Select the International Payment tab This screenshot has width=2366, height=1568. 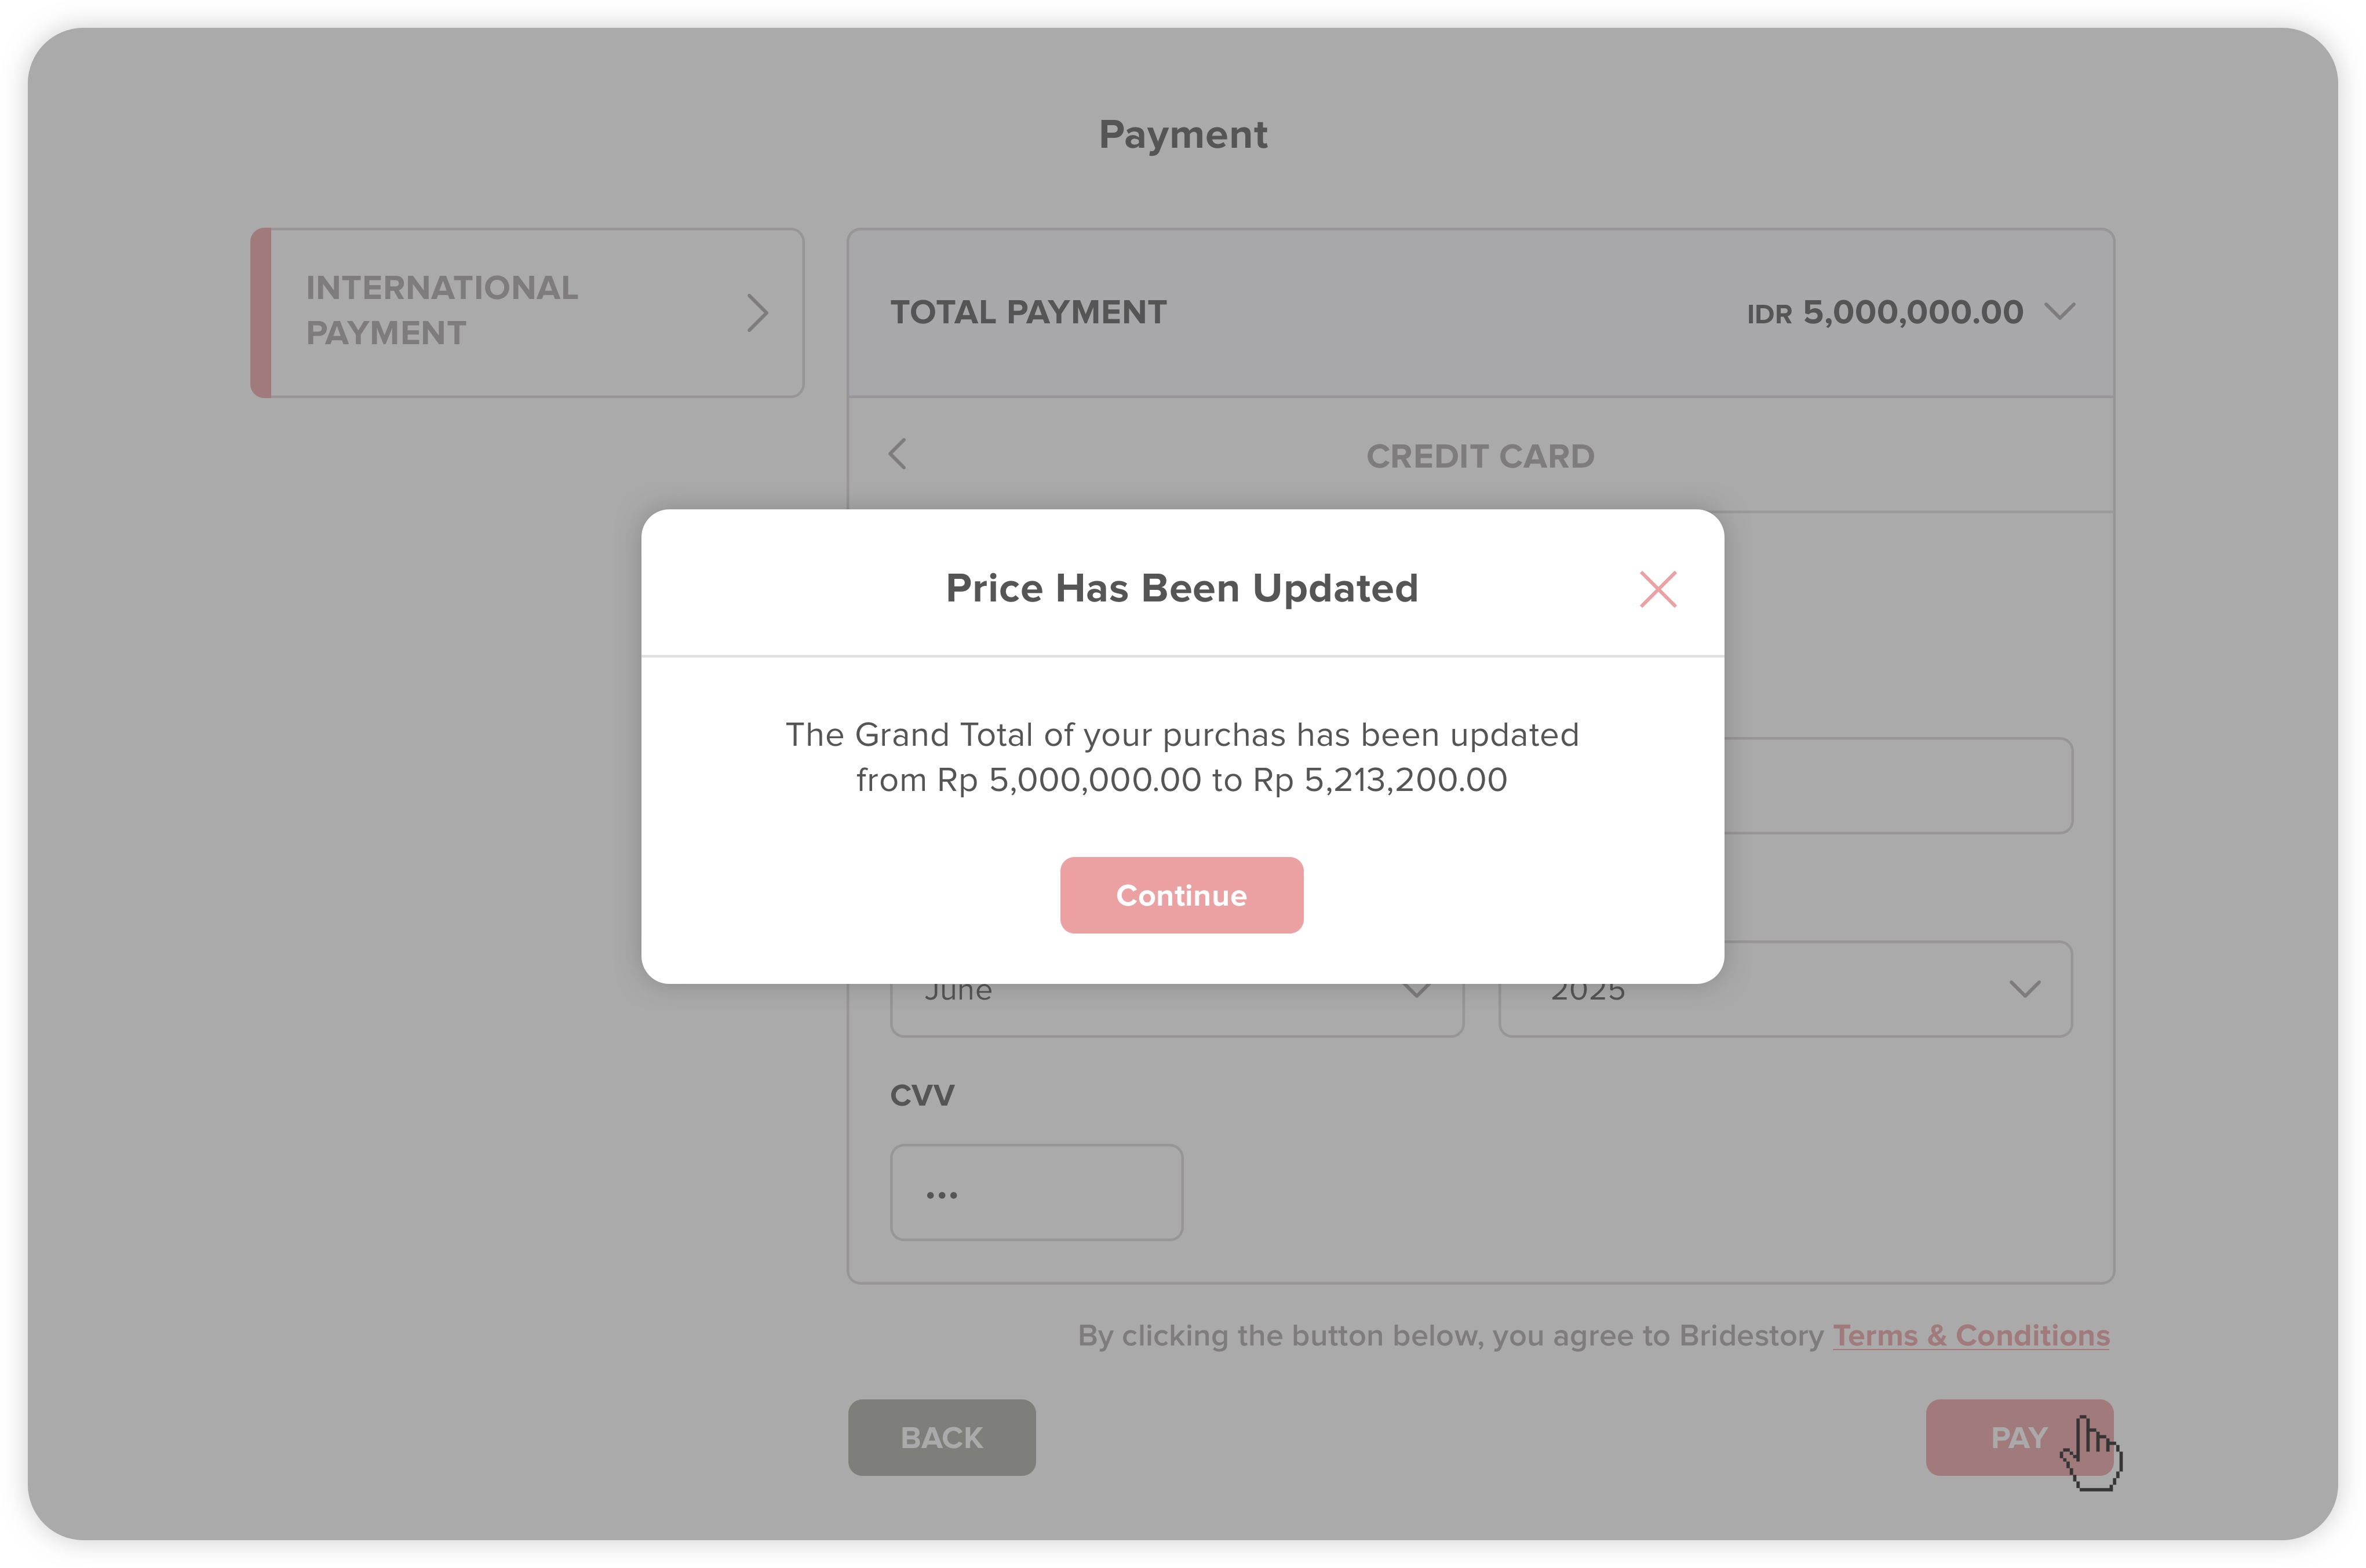527,313
